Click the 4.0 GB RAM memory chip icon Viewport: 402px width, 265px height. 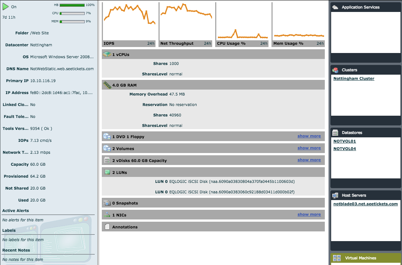[107, 85]
